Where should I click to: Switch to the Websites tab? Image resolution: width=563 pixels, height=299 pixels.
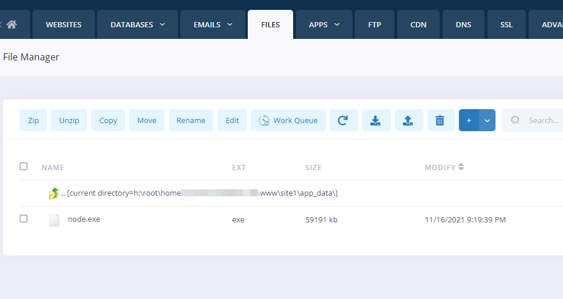(63, 25)
